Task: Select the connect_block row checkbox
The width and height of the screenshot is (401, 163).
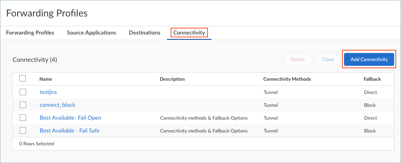Action: (x=23, y=105)
